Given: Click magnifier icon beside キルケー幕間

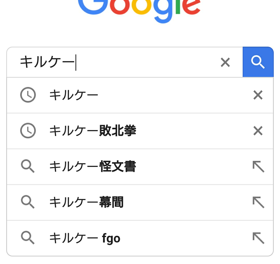Looking at the screenshot, I should click(x=27, y=202).
